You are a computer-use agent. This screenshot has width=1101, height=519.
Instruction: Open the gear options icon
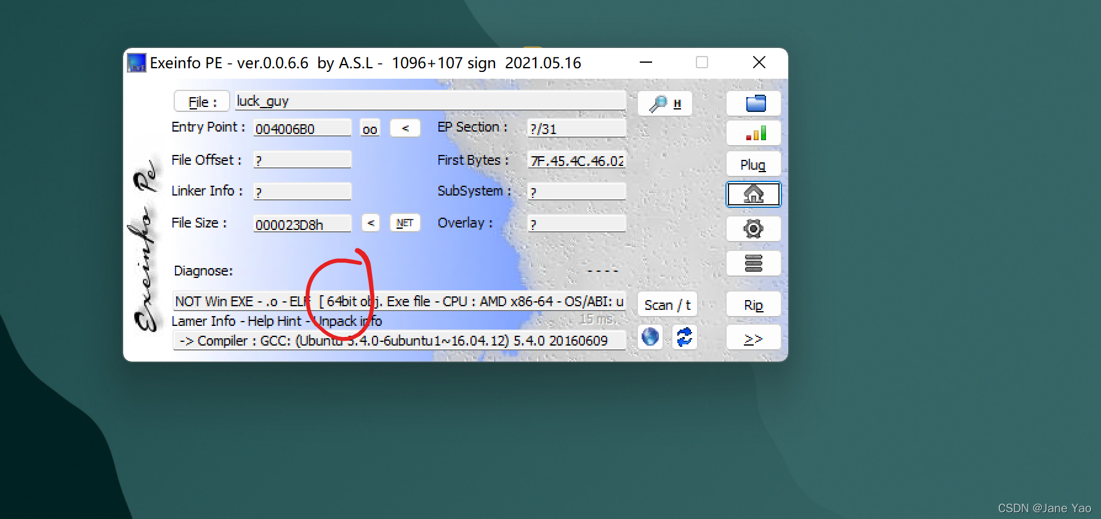(x=754, y=229)
